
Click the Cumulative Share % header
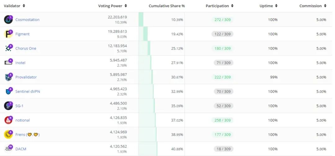pos(167,6)
